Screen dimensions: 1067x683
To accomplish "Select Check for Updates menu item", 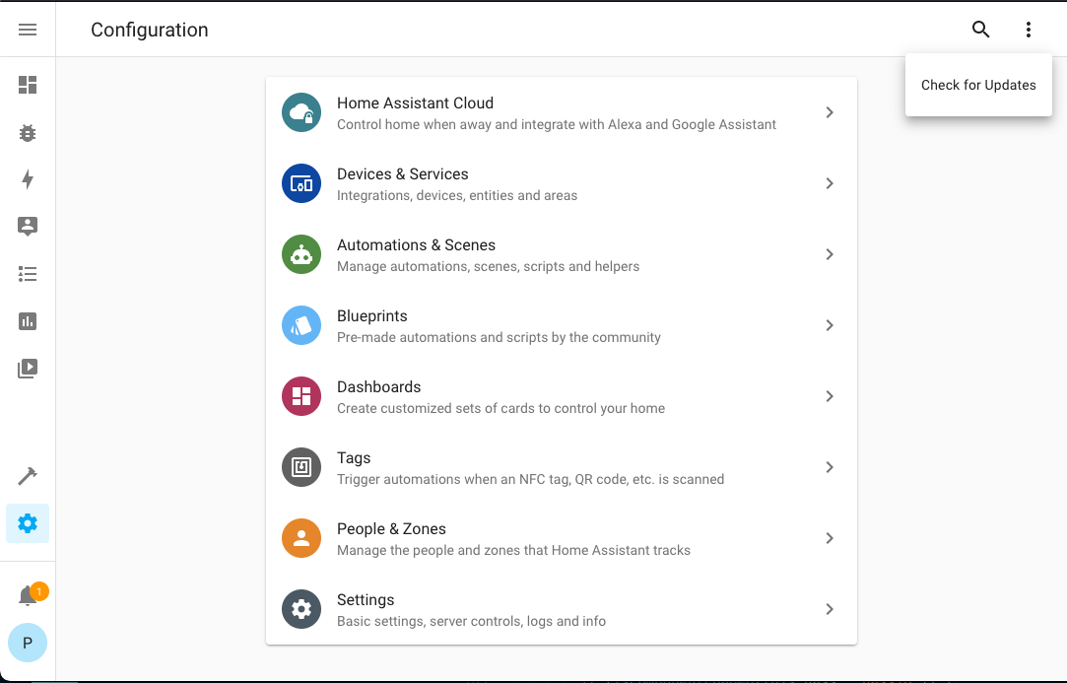I will click(x=978, y=85).
